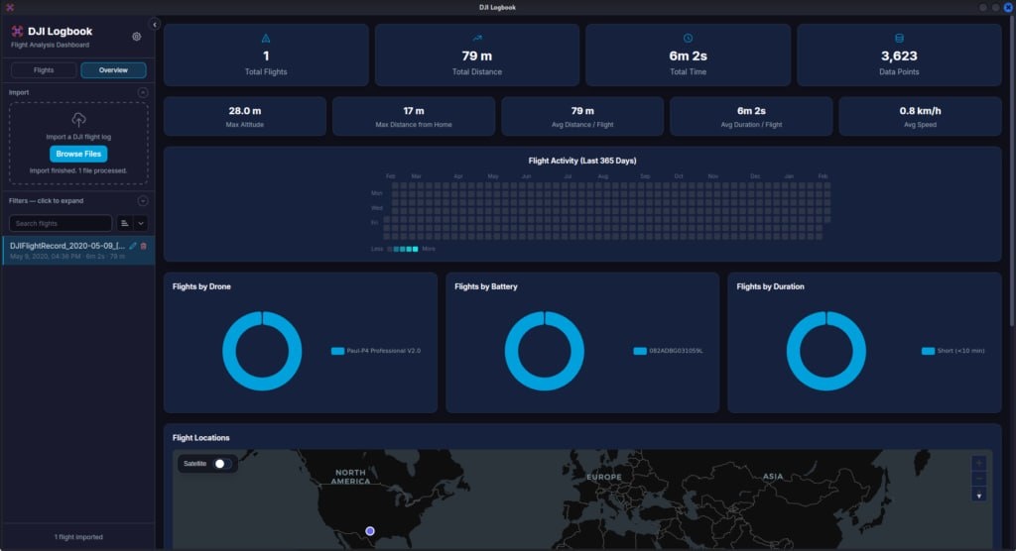This screenshot has height=551, width=1016.
Task: Click the Flights by Drone donut chart
Action: 262,351
